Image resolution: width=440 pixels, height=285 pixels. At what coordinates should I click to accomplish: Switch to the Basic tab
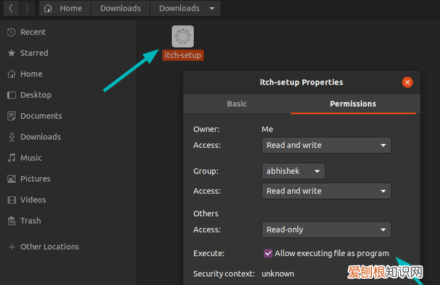click(x=236, y=104)
